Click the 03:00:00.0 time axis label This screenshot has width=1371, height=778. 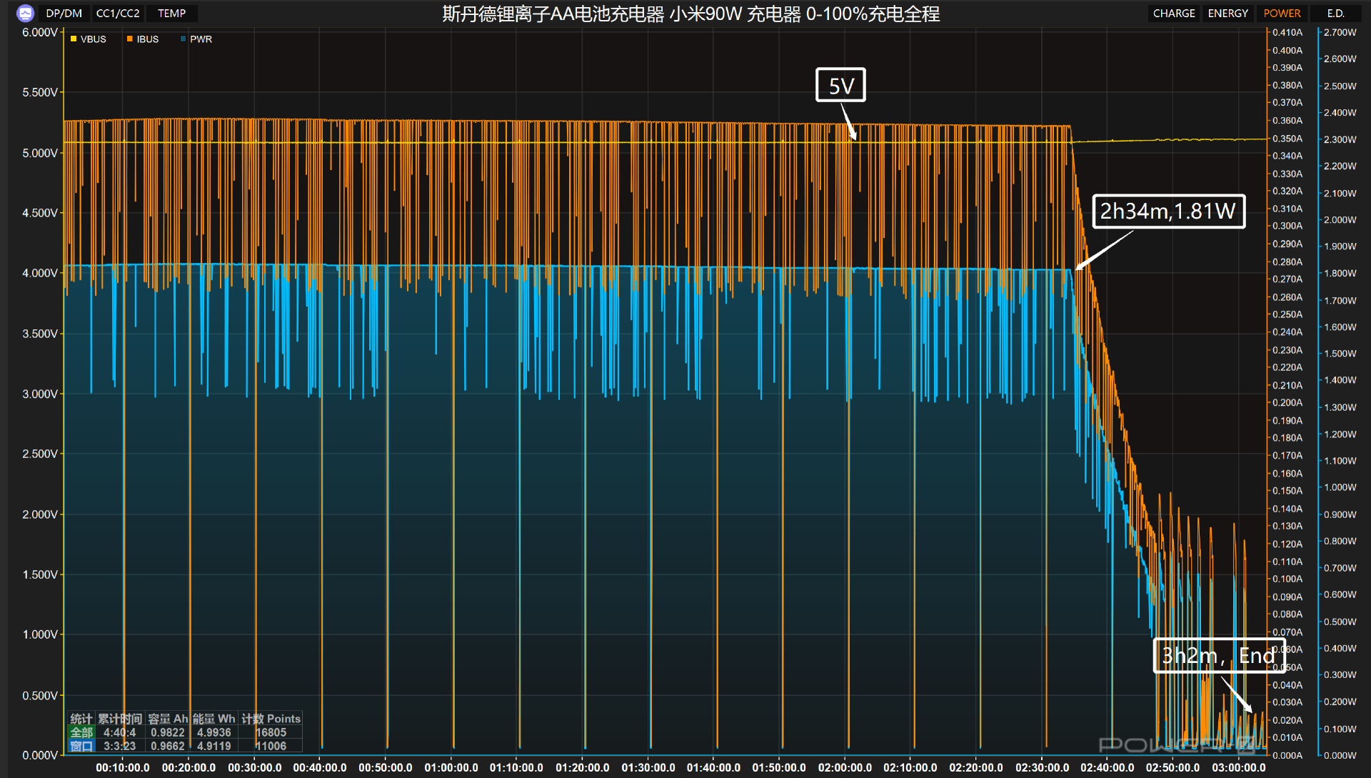pos(1239,768)
